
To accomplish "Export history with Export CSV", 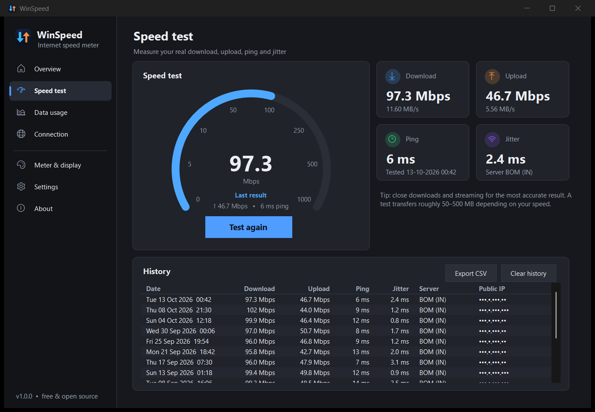I will pyautogui.click(x=471, y=273).
